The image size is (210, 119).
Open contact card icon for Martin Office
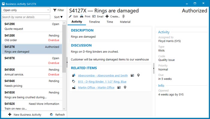[x=119, y=88]
